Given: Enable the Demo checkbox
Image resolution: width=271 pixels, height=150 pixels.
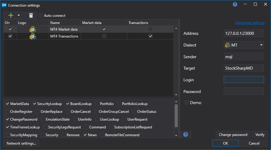Looking at the screenshot, I should click(186, 103).
